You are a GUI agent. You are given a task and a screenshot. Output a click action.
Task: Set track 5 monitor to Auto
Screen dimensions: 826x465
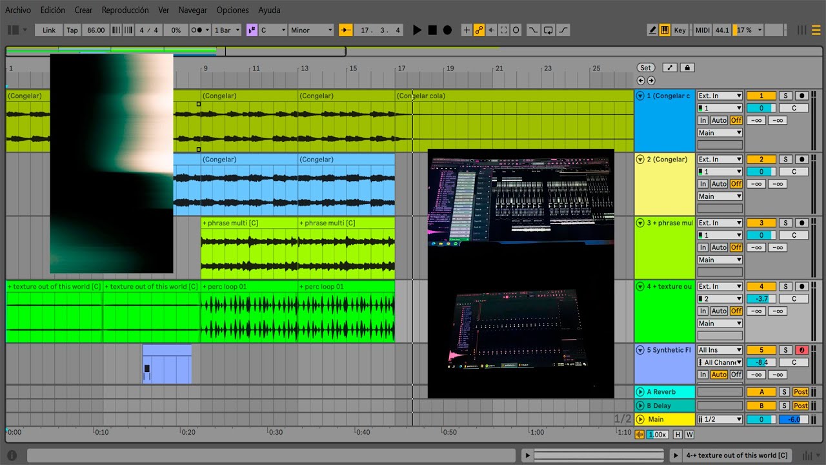pos(719,375)
